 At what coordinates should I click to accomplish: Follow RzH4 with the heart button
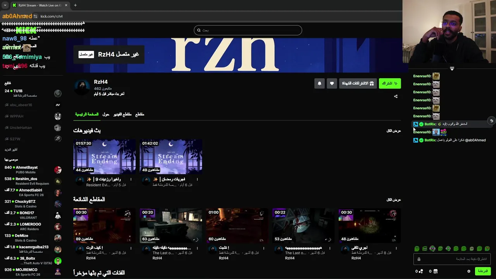332,83
